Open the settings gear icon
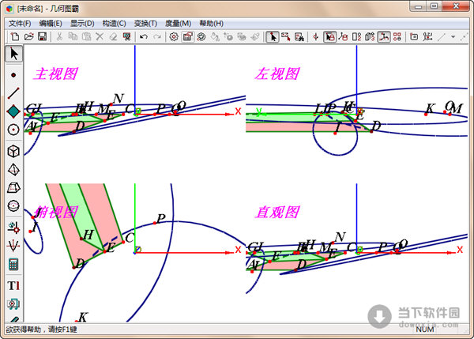474x339 pixels. point(174,37)
